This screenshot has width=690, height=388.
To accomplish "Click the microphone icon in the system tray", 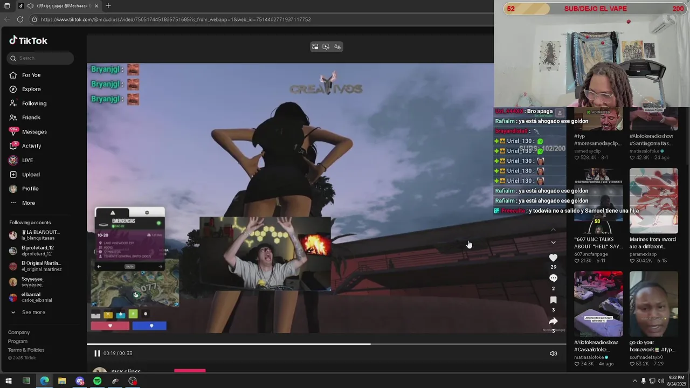I will point(643,381).
